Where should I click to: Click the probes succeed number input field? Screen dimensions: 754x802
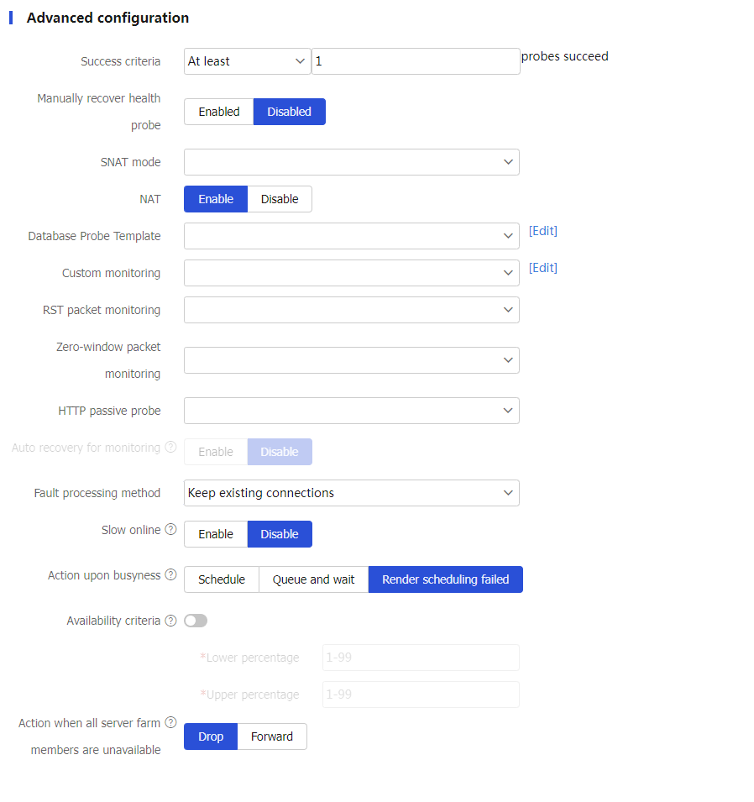[x=416, y=61]
